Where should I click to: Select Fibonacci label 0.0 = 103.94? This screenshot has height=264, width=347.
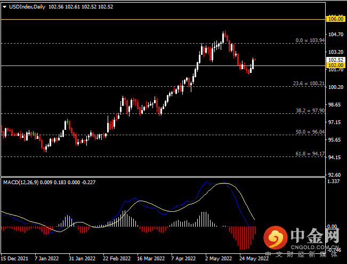pyautogui.click(x=310, y=40)
